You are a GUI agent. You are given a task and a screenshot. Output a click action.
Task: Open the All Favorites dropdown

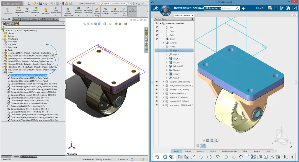(212, 8)
